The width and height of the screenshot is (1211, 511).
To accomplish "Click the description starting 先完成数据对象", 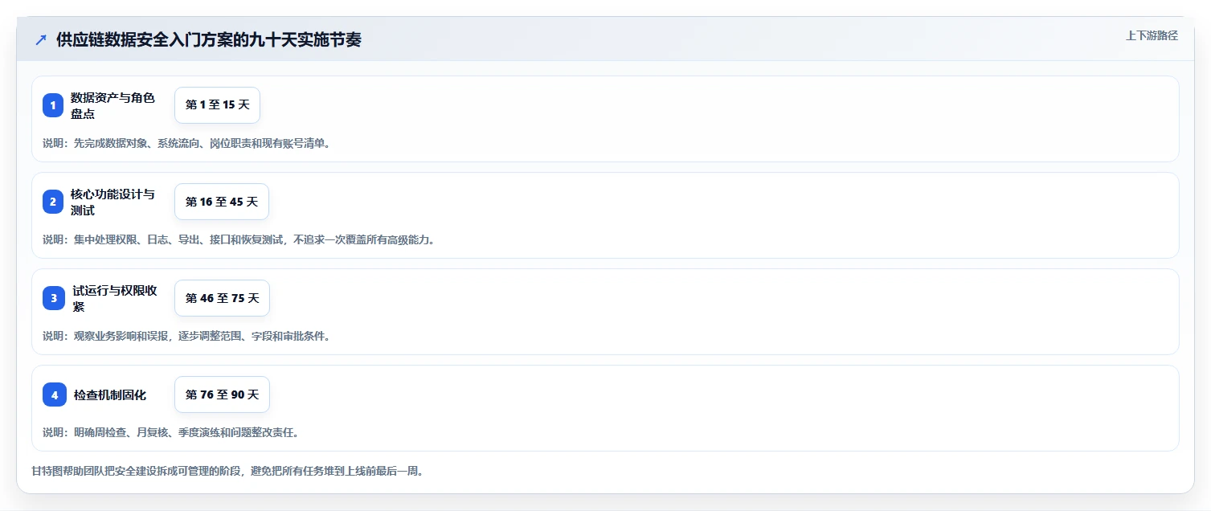I will pos(186,143).
